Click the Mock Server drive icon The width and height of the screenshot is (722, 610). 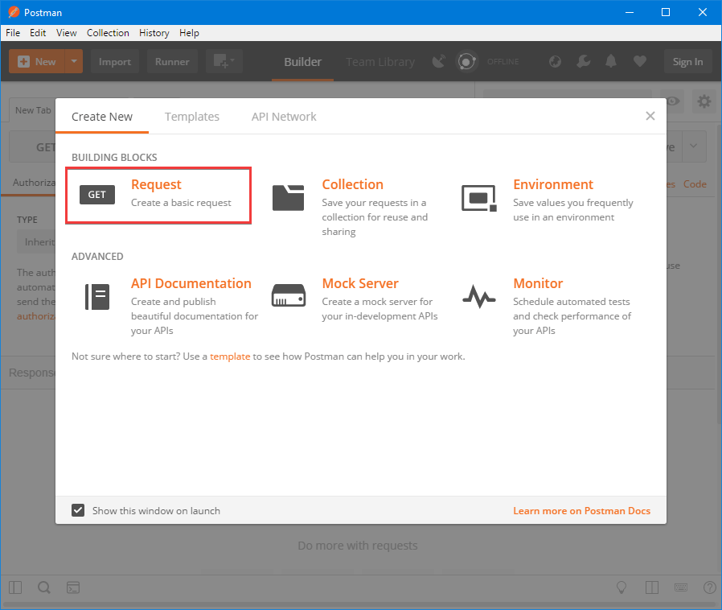(x=289, y=295)
